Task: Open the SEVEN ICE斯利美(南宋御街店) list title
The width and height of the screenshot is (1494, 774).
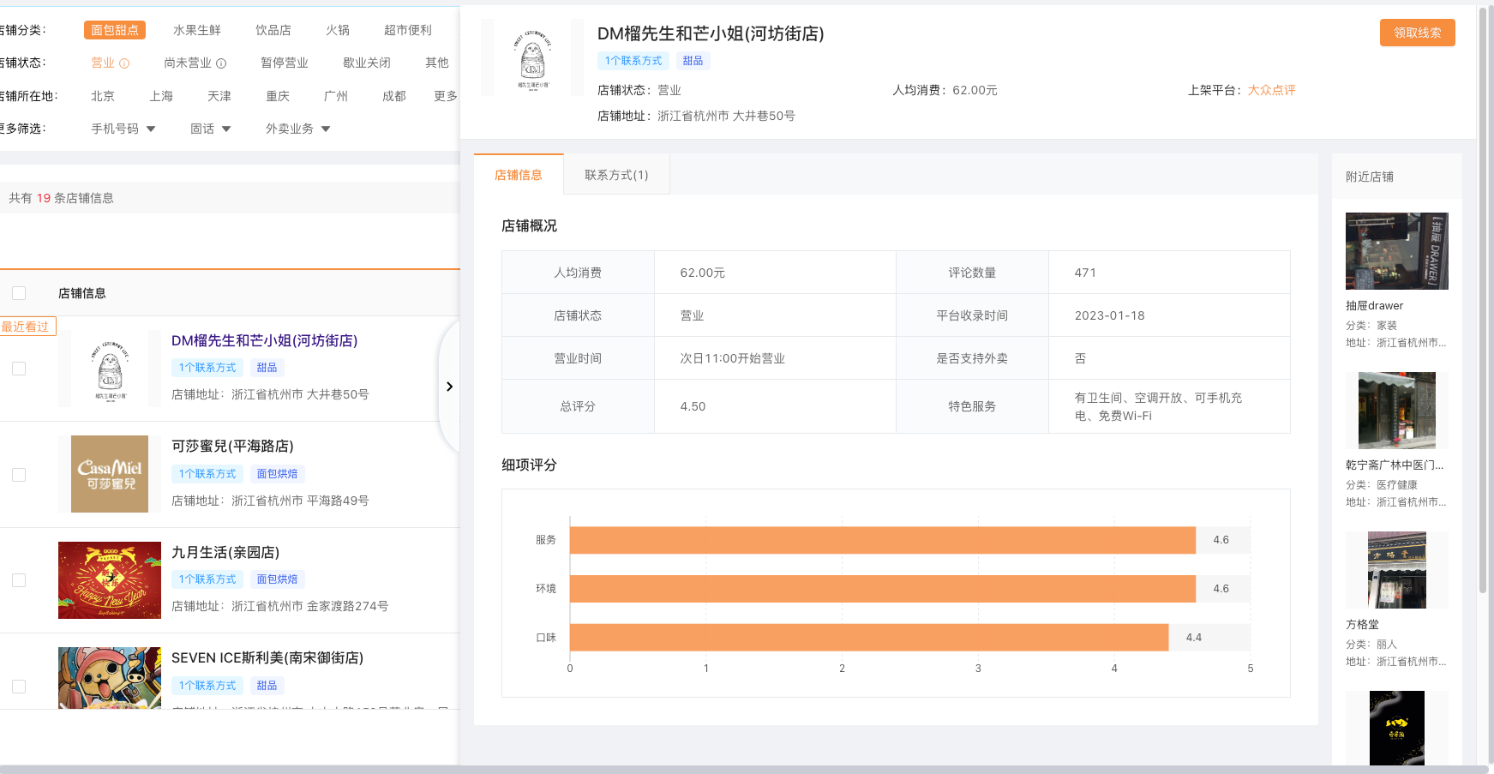Action: point(267,657)
